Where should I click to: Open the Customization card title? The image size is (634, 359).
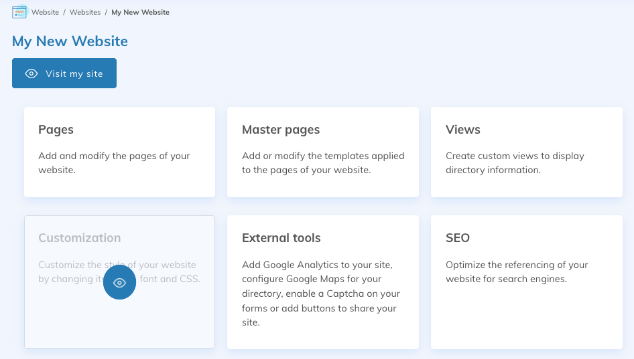[80, 238]
